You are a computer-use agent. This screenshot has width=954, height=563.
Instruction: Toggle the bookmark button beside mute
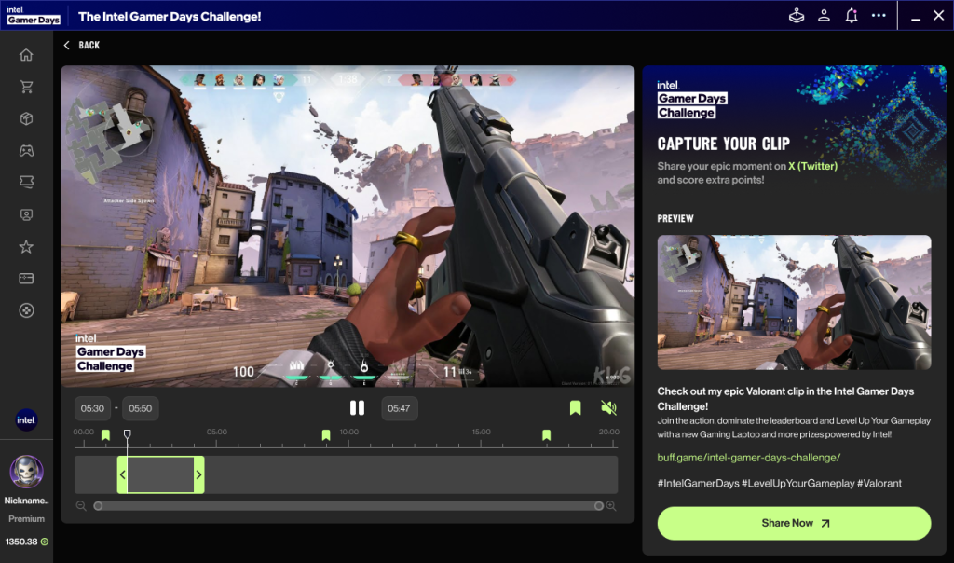[575, 408]
